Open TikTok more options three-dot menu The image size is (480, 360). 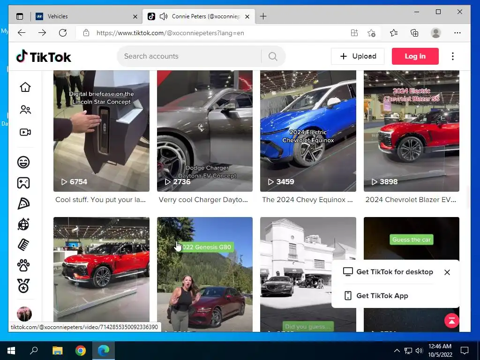(x=453, y=56)
